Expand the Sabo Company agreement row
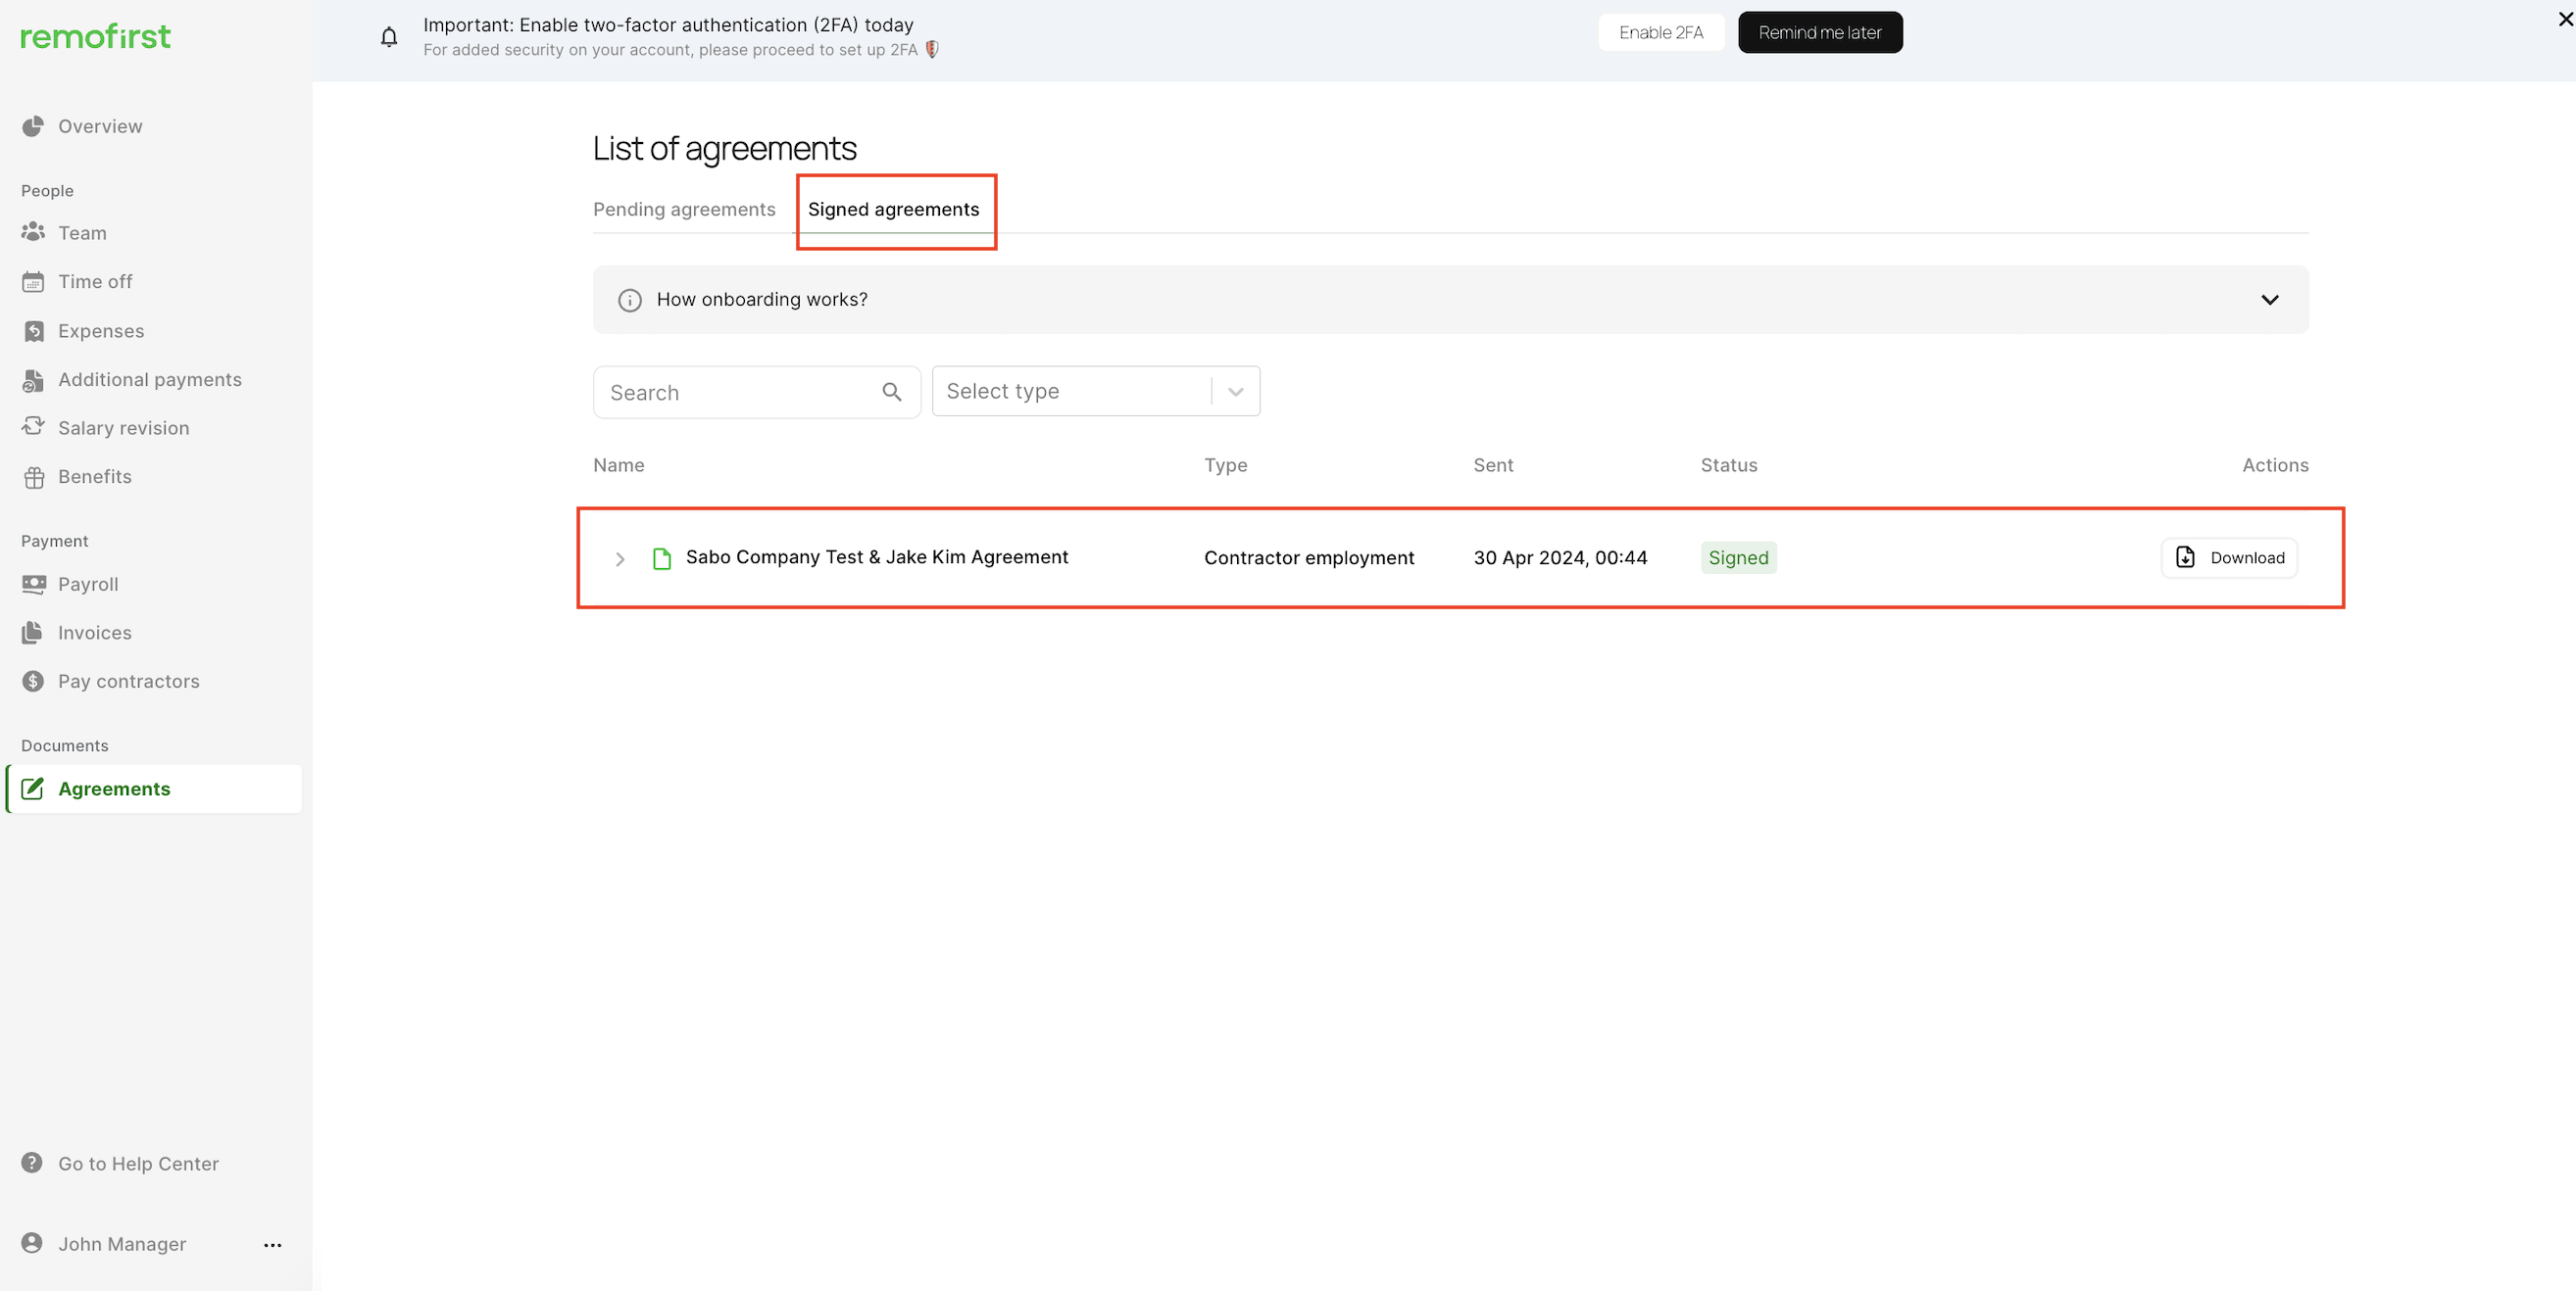Image resolution: width=2576 pixels, height=1291 pixels. 620,558
